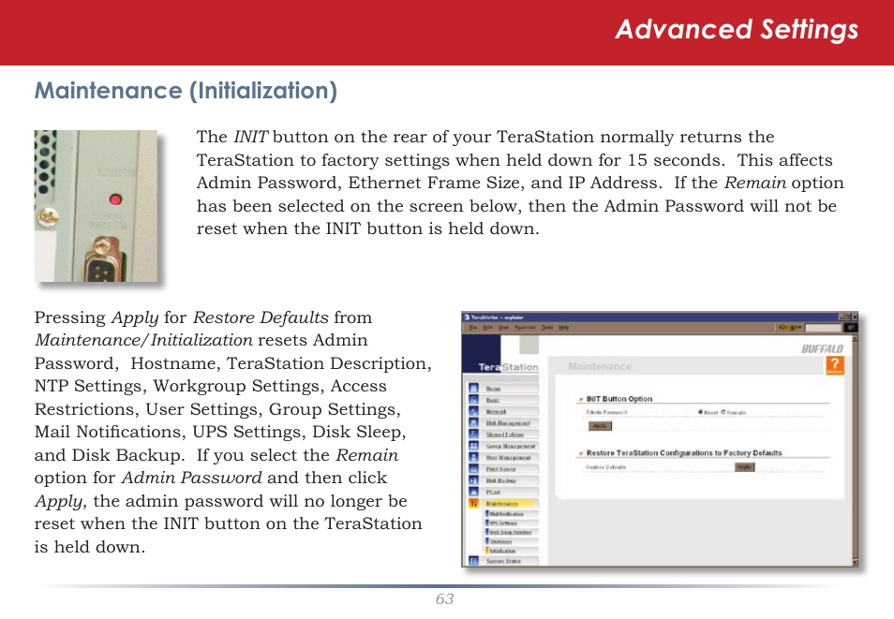Maximize the TeraStation browser window

point(848,317)
